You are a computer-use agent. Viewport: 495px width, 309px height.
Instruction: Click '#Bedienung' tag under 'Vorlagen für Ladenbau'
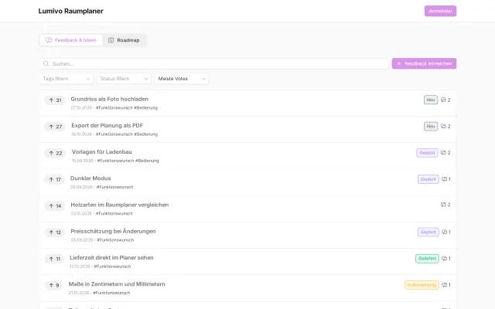147,161
